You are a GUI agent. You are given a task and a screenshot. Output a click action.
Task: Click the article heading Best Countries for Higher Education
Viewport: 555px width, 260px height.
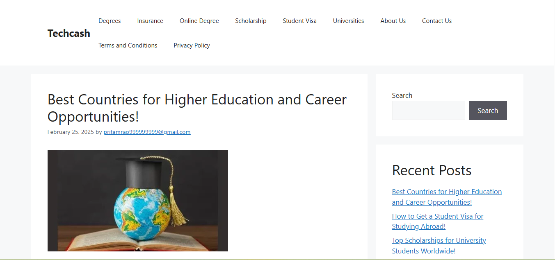197,108
